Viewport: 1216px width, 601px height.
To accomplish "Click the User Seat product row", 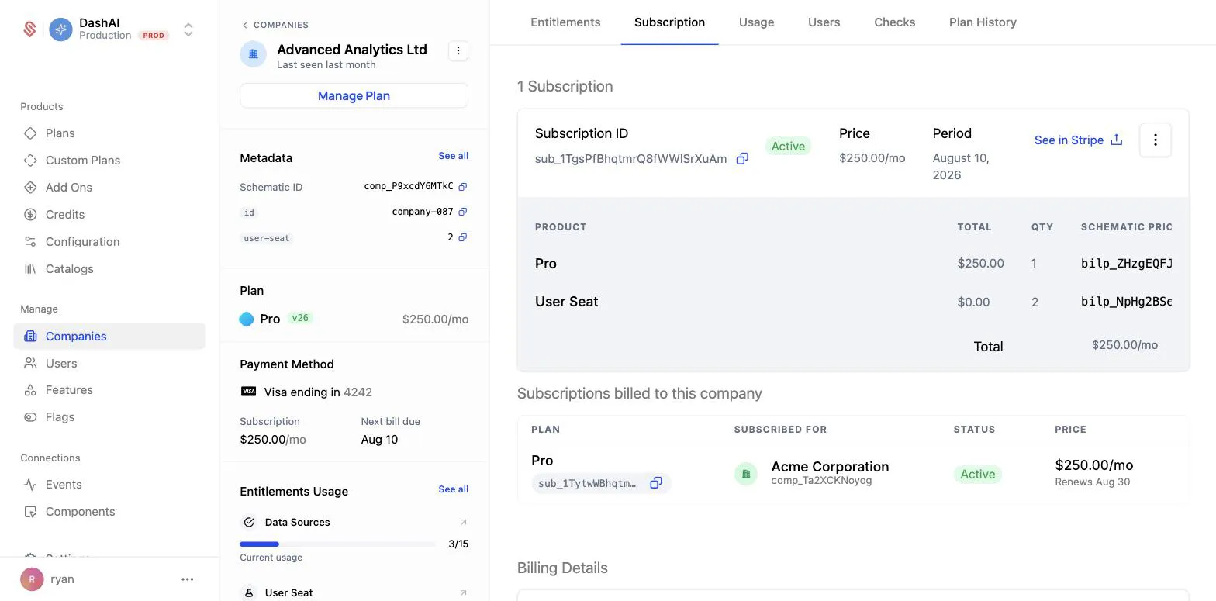I will 853,302.
